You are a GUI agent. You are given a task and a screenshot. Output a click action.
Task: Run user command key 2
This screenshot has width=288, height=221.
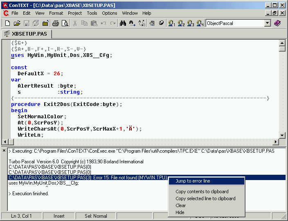(x=181, y=23)
